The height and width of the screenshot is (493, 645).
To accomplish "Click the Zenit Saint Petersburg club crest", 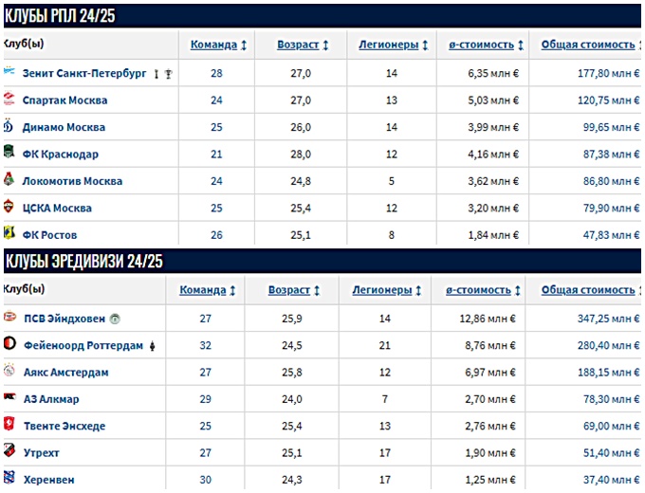I will coord(9,71).
